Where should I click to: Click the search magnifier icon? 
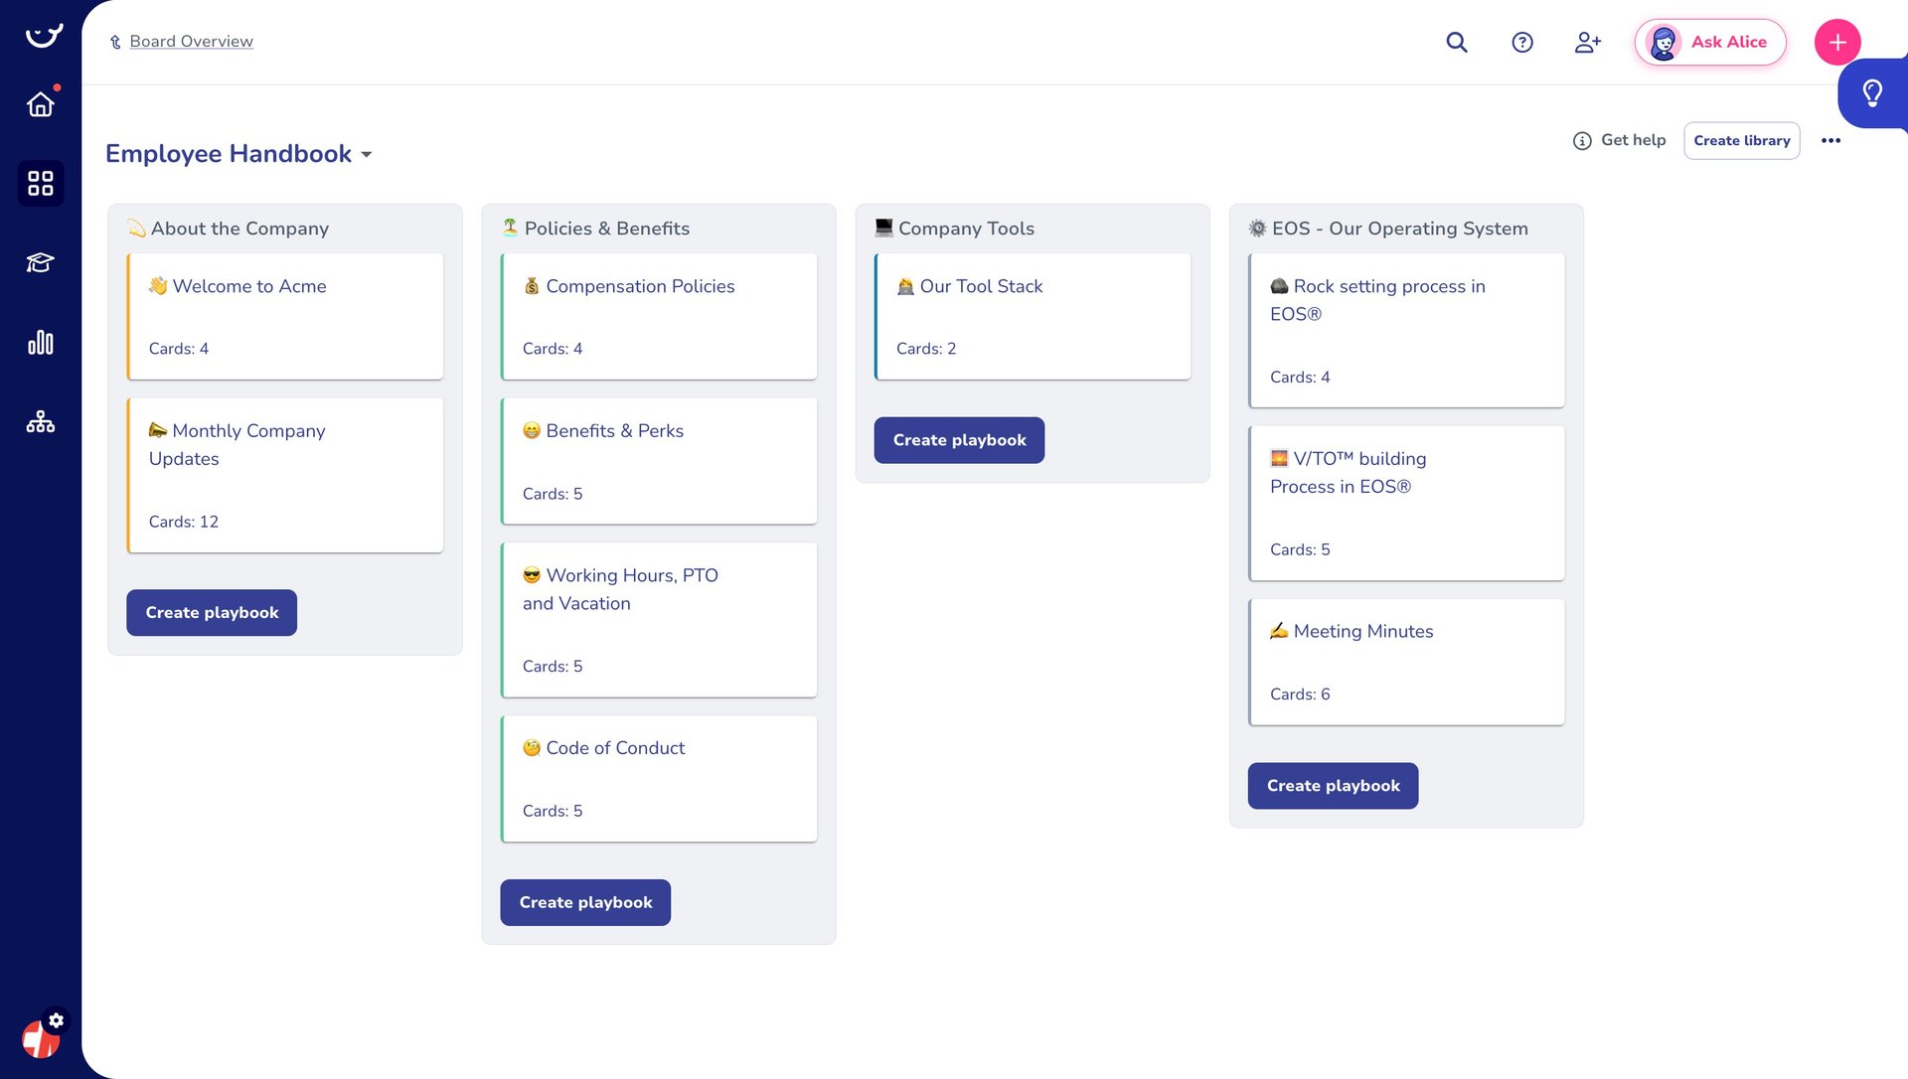1456,42
